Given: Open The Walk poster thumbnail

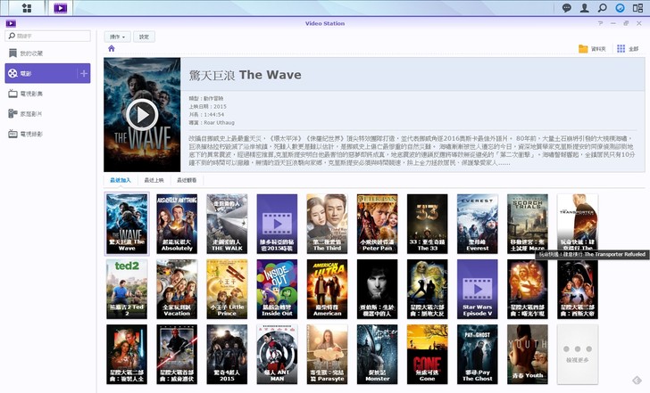Looking at the screenshot, I should tap(227, 224).
